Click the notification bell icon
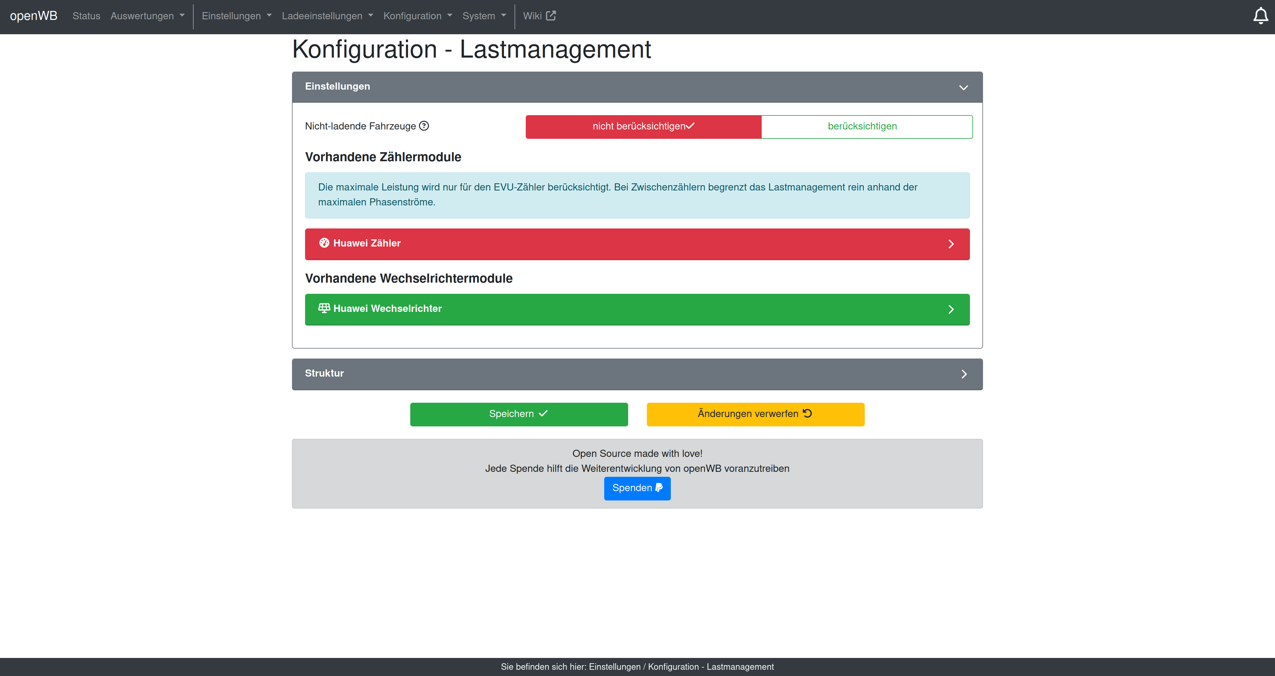This screenshot has height=676, width=1275. tap(1260, 16)
